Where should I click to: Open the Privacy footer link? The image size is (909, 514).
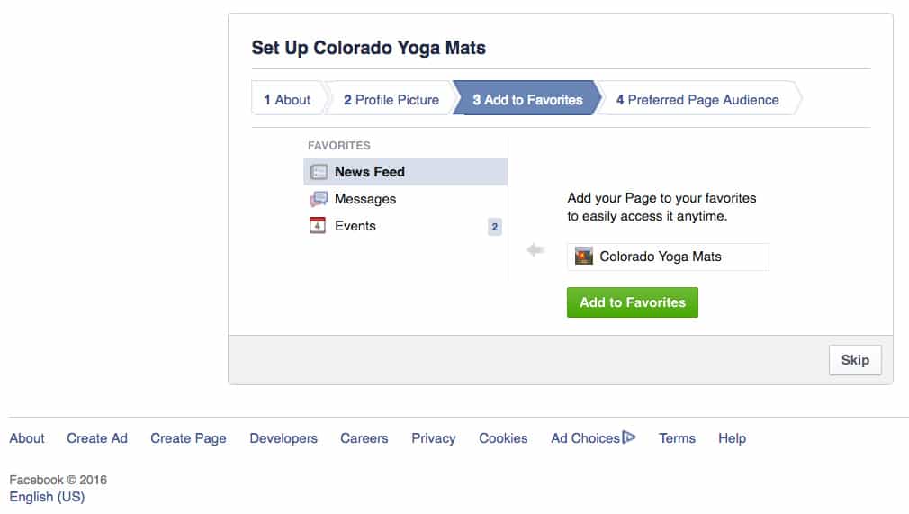[x=434, y=438]
